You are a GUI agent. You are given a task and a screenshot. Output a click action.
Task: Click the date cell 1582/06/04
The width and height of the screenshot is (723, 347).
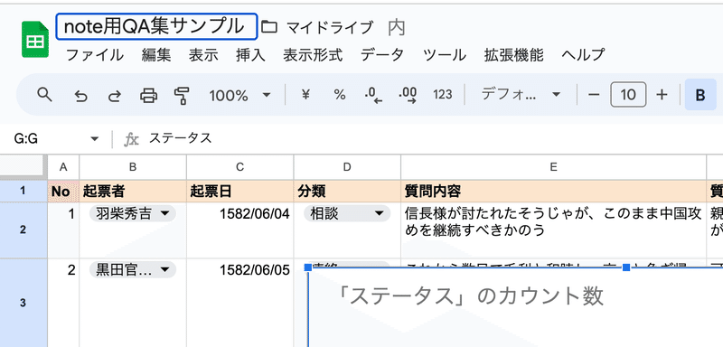[x=239, y=230]
